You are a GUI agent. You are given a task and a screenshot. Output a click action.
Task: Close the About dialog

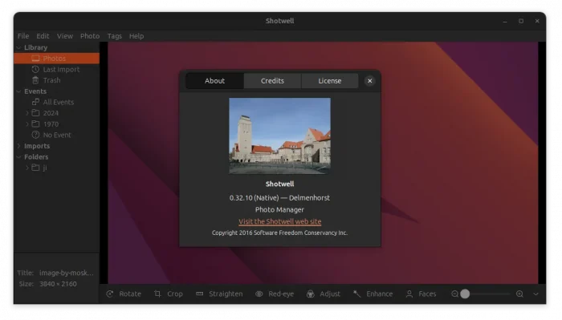(x=370, y=81)
